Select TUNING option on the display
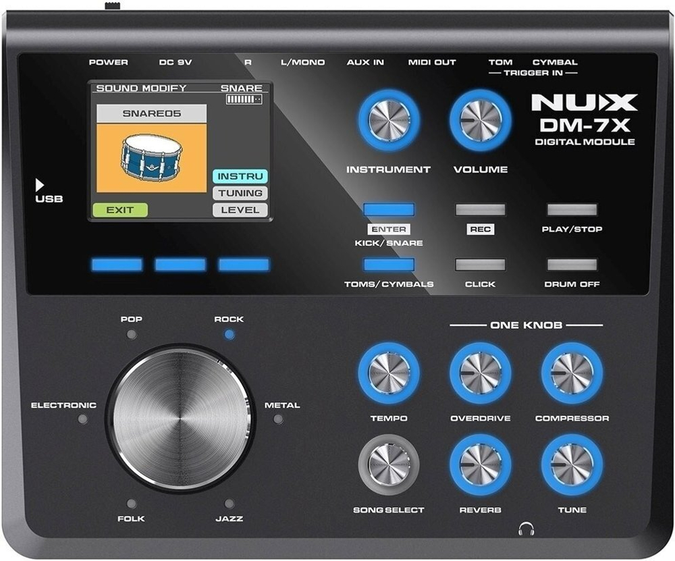This screenshot has width=675, height=561. pyautogui.click(x=240, y=193)
